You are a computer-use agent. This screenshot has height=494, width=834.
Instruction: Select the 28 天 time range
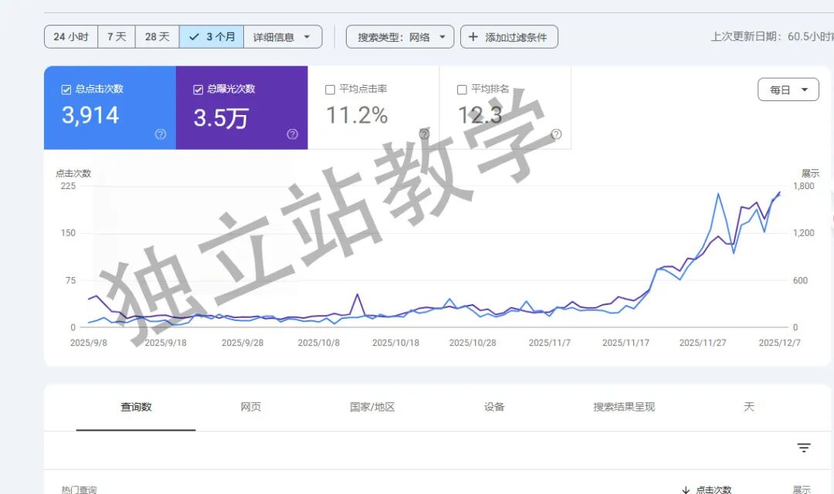click(x=157, y=37)
